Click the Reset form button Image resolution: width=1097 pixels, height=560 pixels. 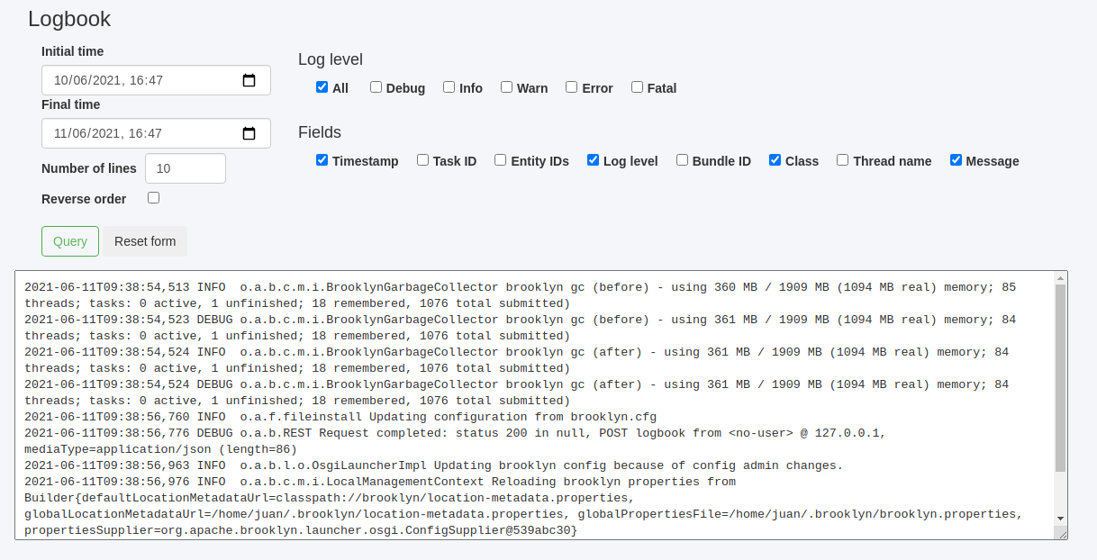coord(145,241)
